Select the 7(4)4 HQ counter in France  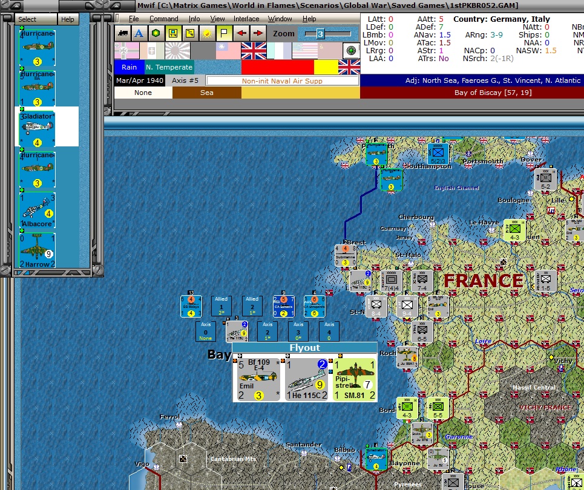(x=391, y=281)
